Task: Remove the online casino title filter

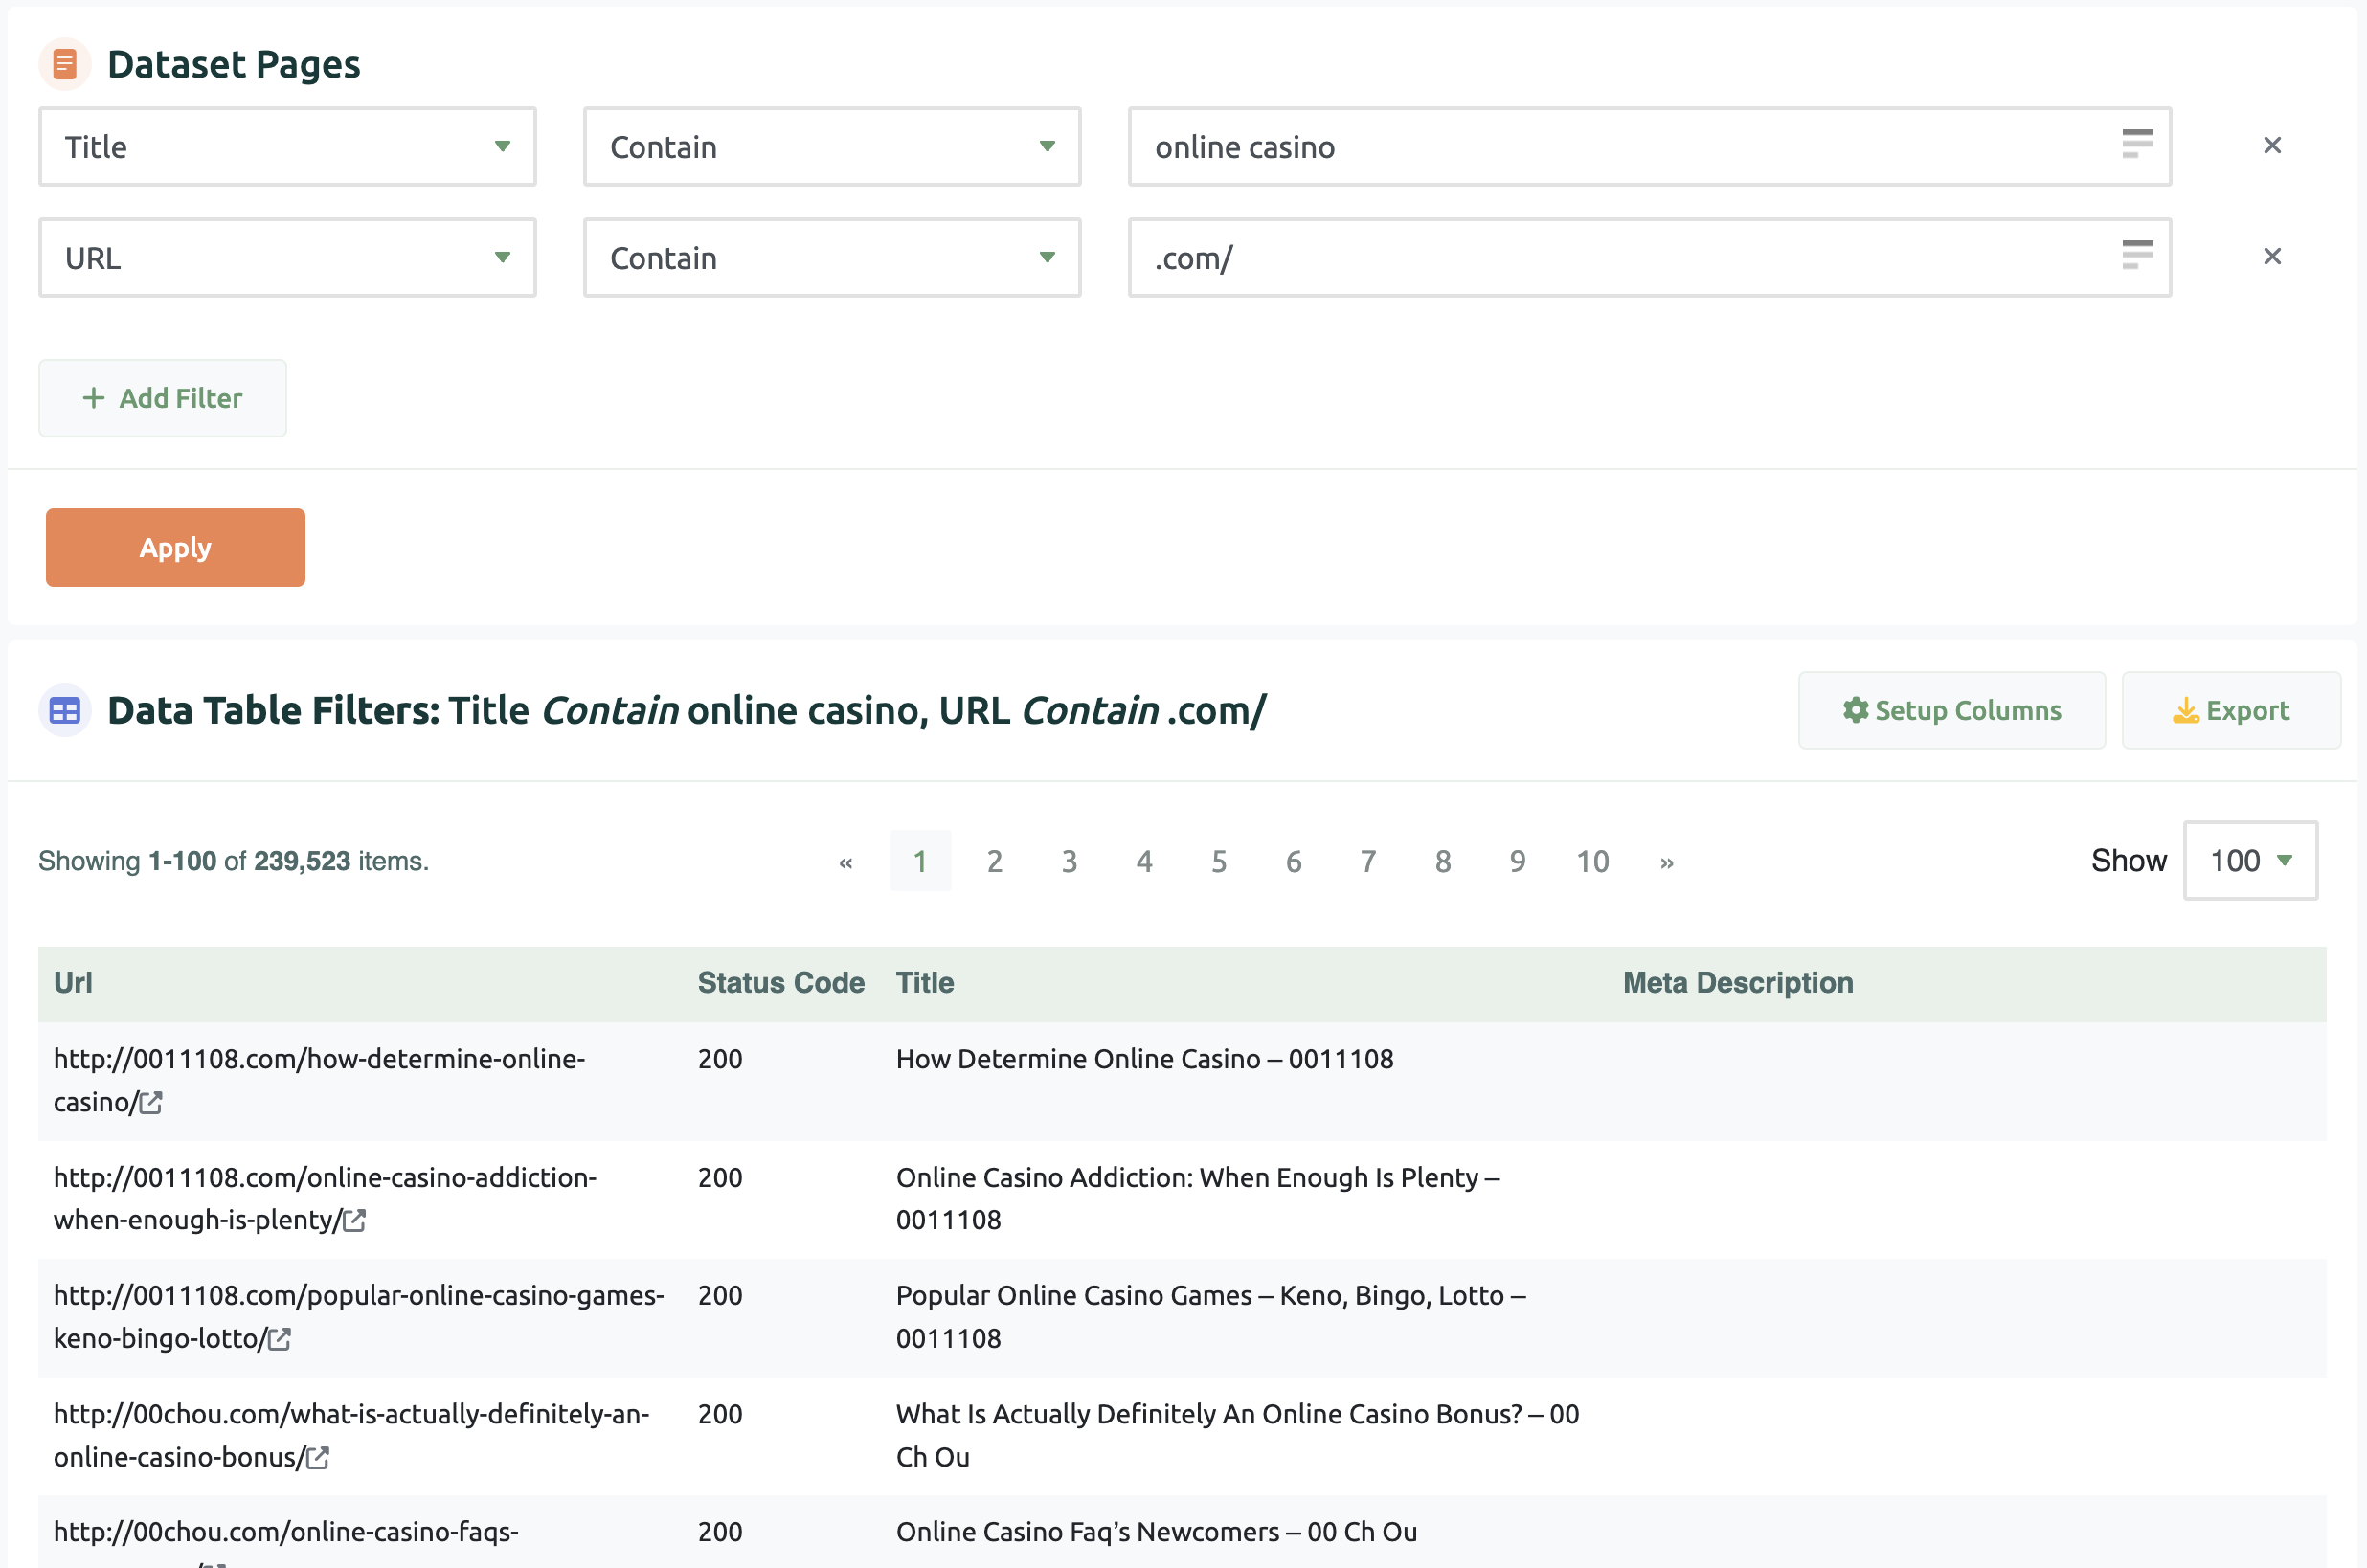Action: 2272,144
